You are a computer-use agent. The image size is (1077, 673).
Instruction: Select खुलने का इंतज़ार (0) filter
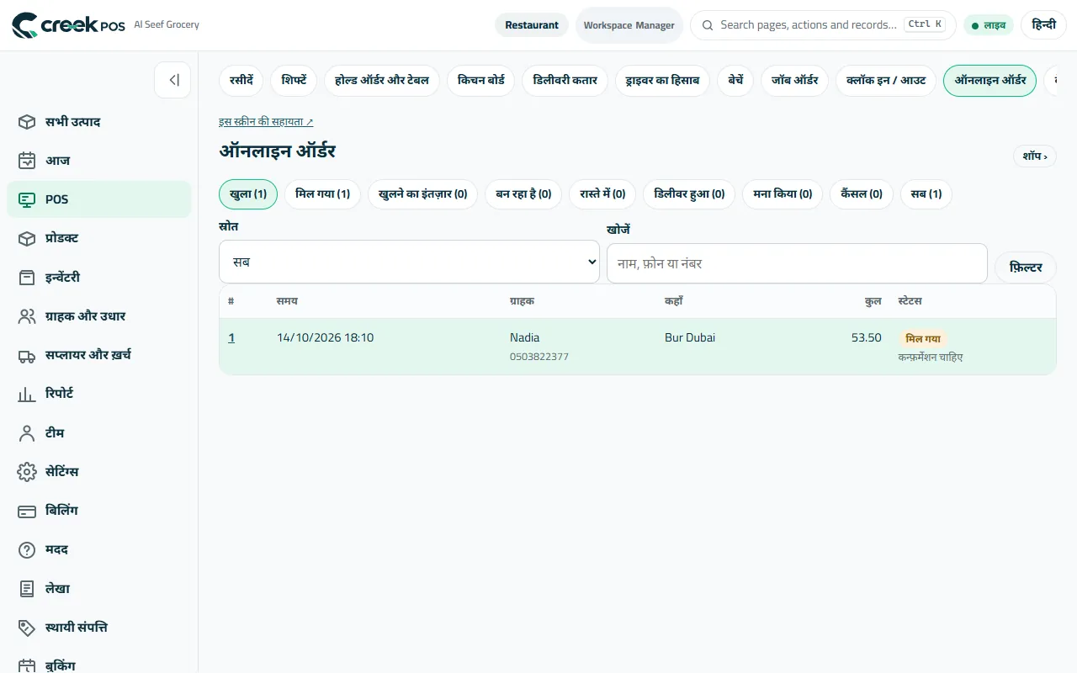click(423, 194)
